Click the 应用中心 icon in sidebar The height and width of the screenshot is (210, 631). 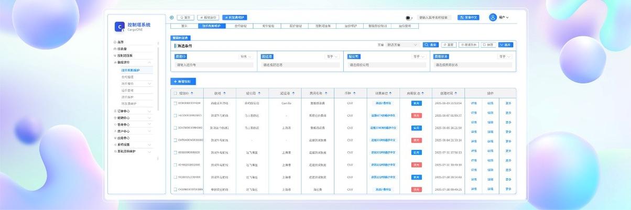pyautogui.click(x=115, y=138)
